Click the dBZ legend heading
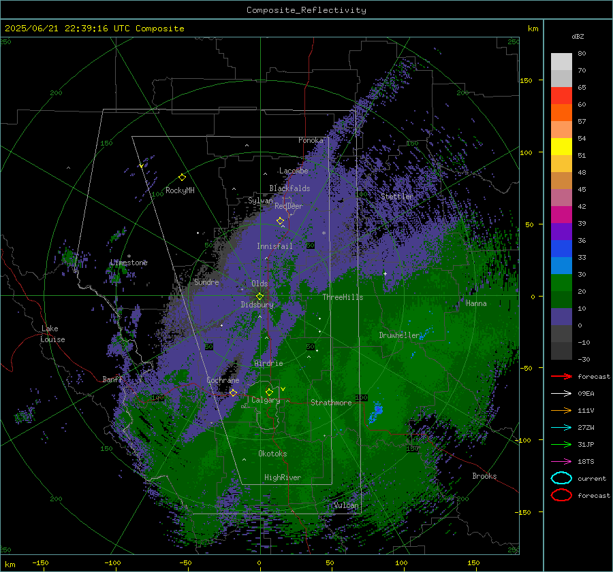This screenshot has height=572, width=613. 578,37
